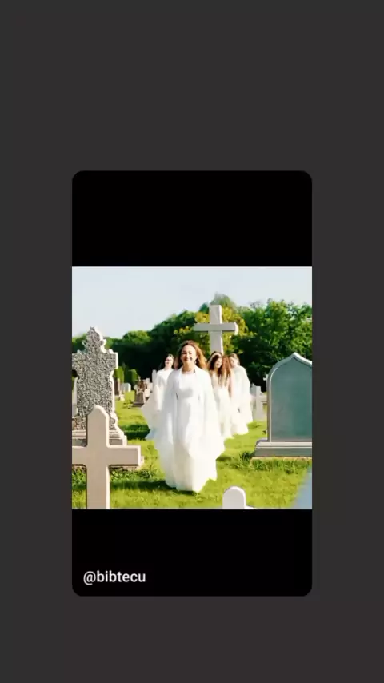
Task: Tap the beige stone cross in foreground
Action: coord(103,457)
